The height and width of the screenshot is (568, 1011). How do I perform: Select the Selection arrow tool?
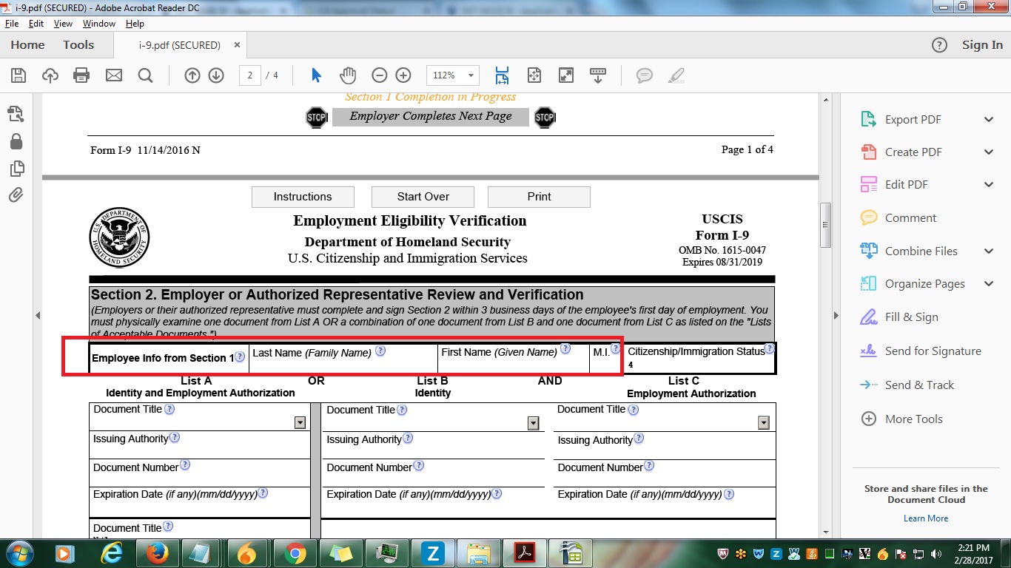click(316, 75)
